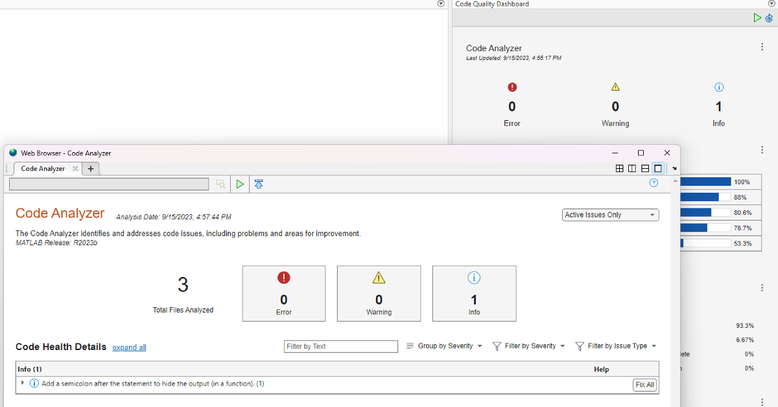
Task: Open the Group by Severity dropdown
Action: click(x=445, y=346)
